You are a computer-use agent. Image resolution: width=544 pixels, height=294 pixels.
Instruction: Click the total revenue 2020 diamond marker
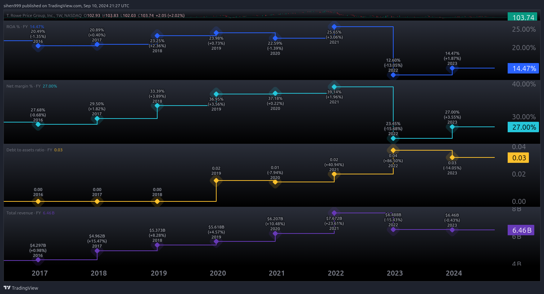pyautogui.click(x=275, y=233)
